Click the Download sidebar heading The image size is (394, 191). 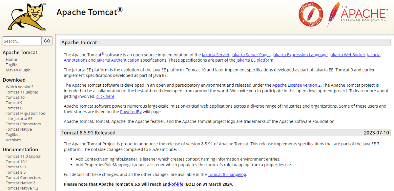click(x=14, y=80)
